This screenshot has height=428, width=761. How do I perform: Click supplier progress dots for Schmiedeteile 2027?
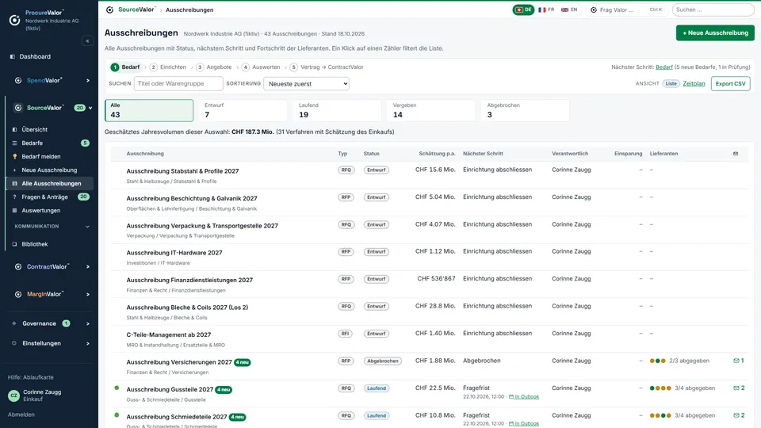(x=660, y=415)
